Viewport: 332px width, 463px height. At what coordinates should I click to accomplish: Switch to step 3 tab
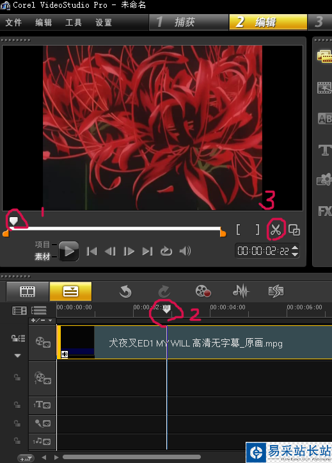click(x=320, y=22)
